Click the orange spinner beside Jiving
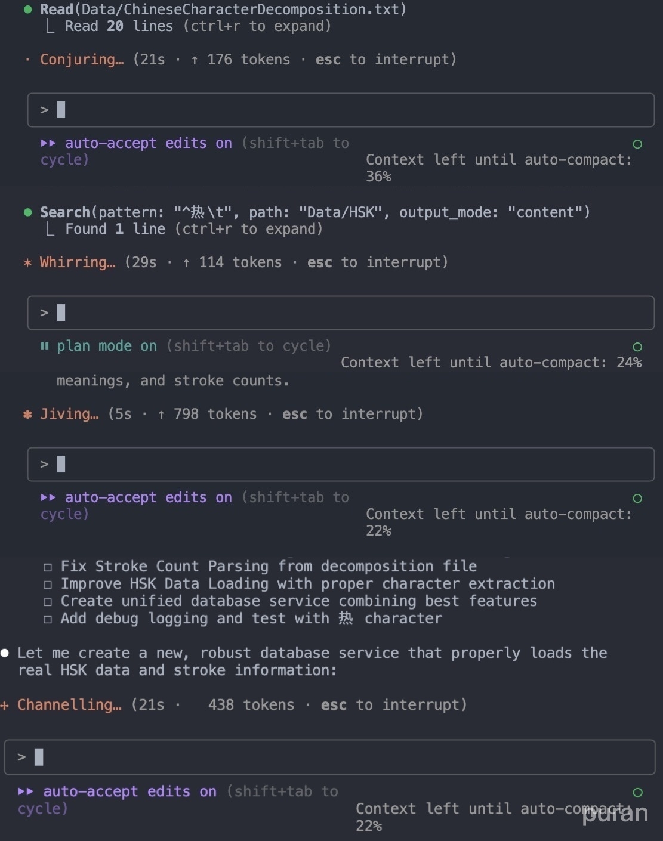 tap(27, 414)
